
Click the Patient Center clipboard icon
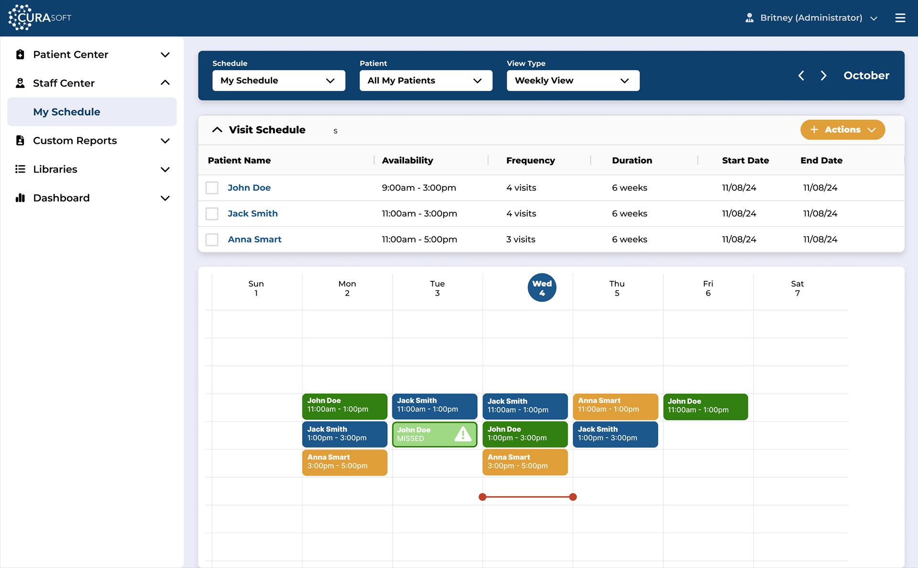[20, 54]
